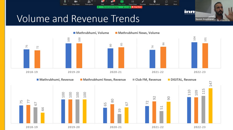Expand the arrow next to Chat
233x130 pixels.
(x=107, y=1)
